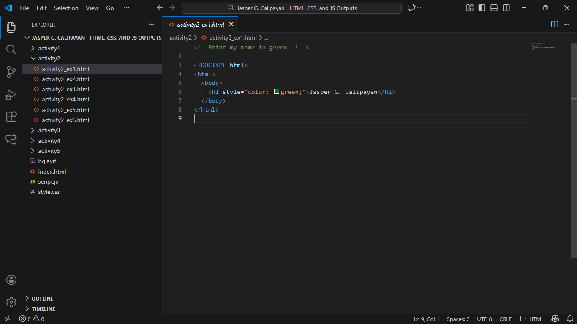Open index.html from the file explorer
The height and width of the screenshot is (324, 577).
click(52, 172)
